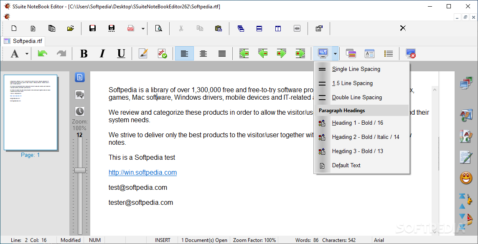Viewport: 478px width, 244px height.
Task: Click the INSERT mode status indicator
Action: 163,240
